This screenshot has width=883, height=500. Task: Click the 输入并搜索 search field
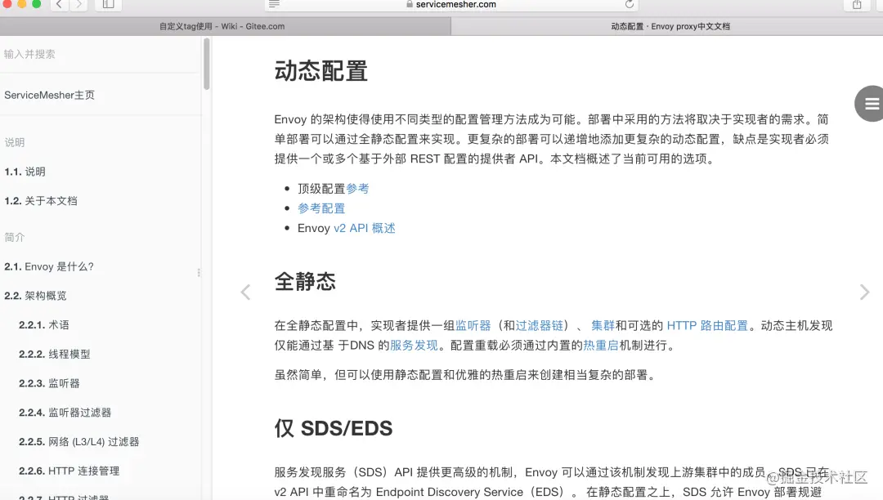pyautogui.click(x=101, y=54)
